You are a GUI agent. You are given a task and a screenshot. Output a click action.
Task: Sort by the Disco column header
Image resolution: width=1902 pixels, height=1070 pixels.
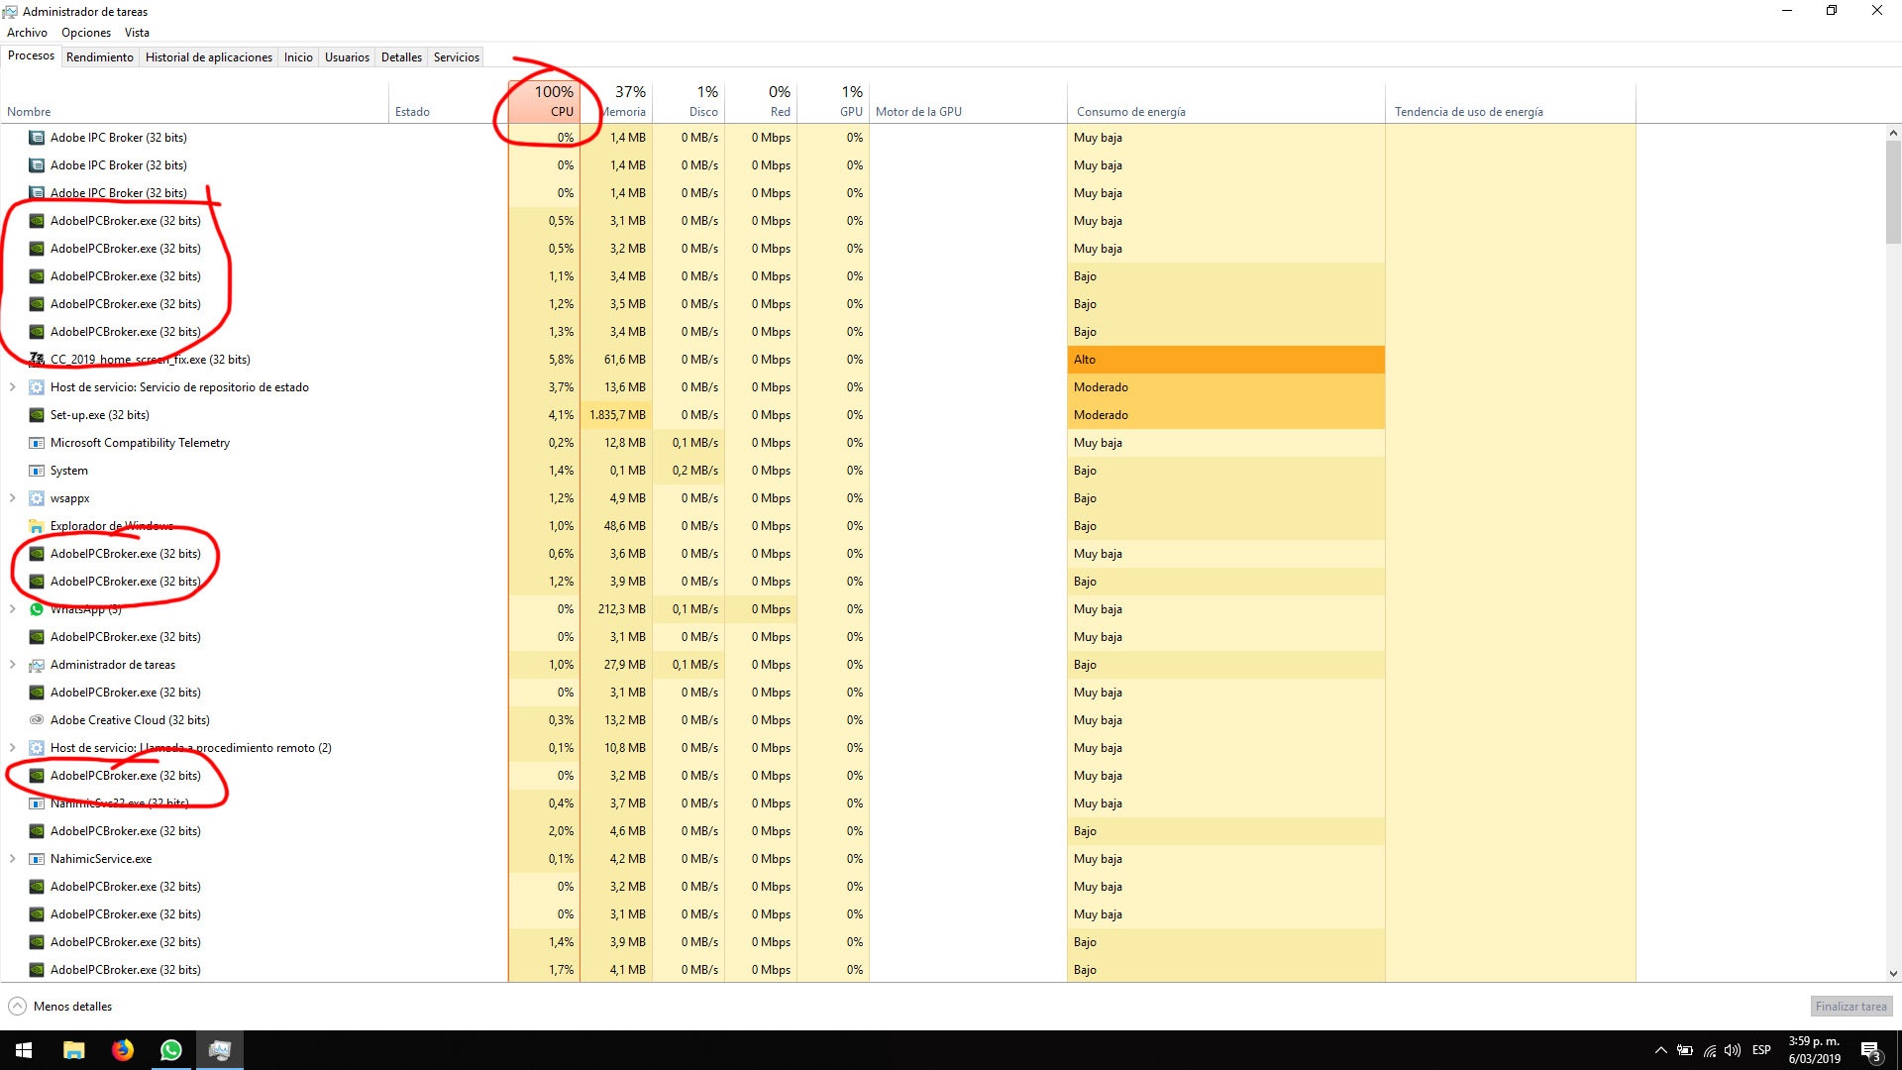click(x=688, y=102)
